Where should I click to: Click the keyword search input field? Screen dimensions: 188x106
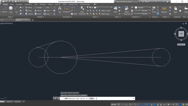pos(127,1)
